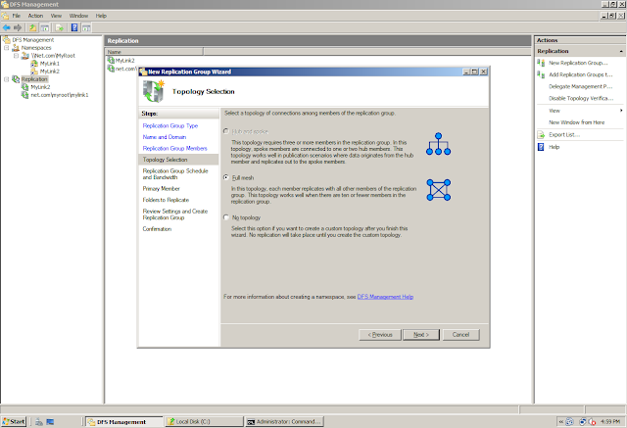
Task: Open the File menu
Action: click(16, 16)
